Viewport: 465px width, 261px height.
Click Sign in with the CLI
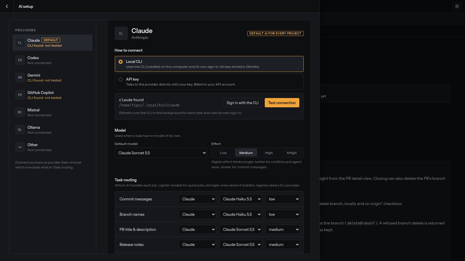point(243,103)
